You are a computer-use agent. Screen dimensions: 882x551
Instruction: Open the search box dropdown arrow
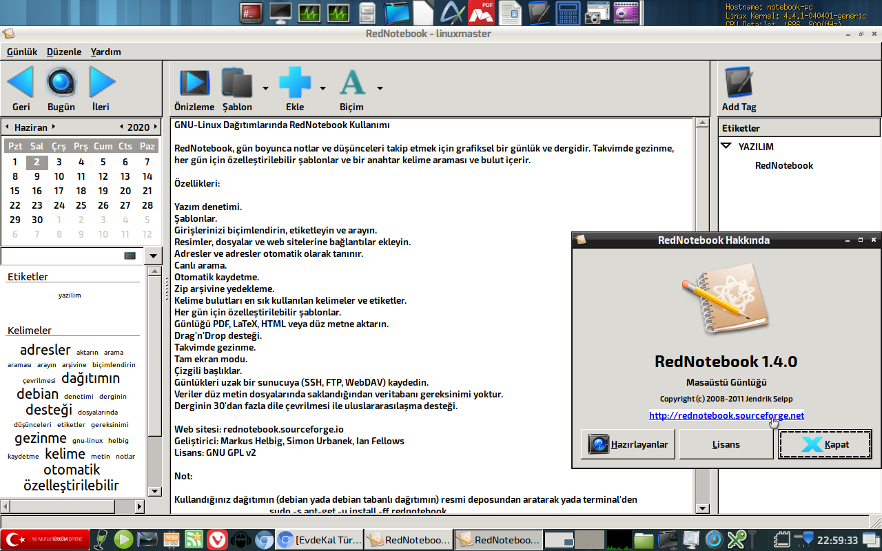coord(153,256)
